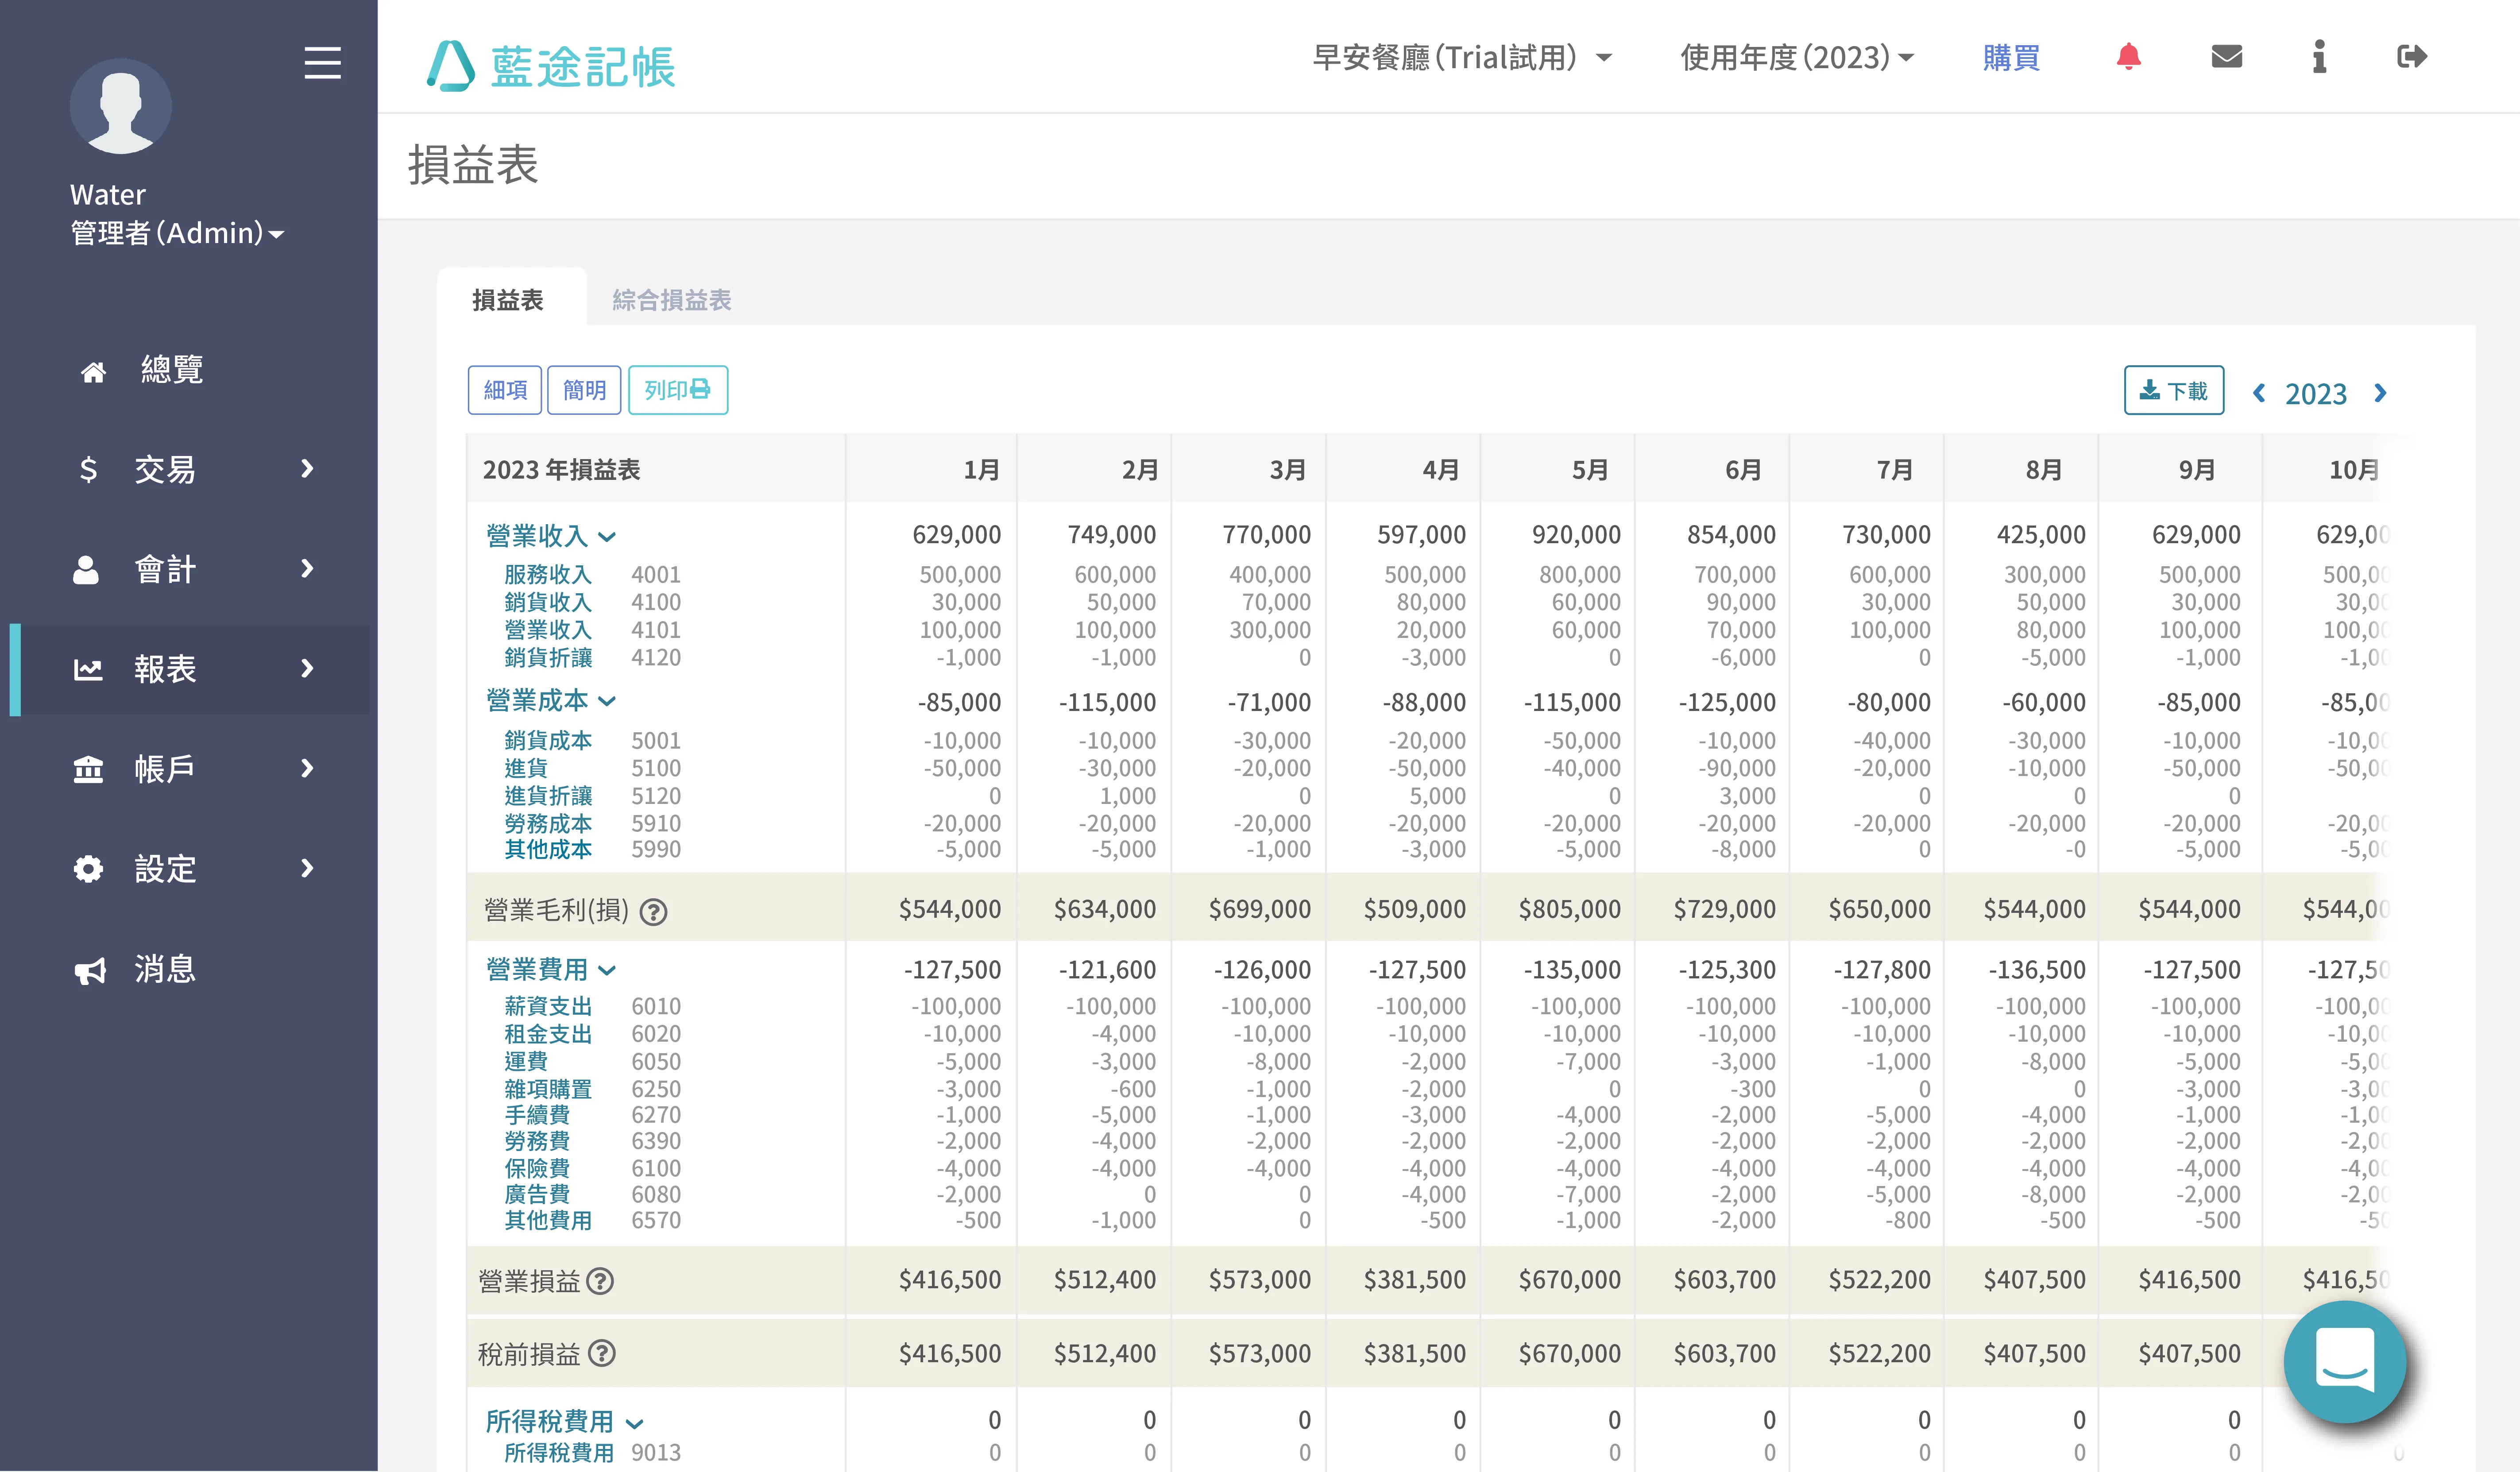Open 進貨 5100 account link
The height and width of the screenshot is (1472, 2520).
(x=526, y=768)
